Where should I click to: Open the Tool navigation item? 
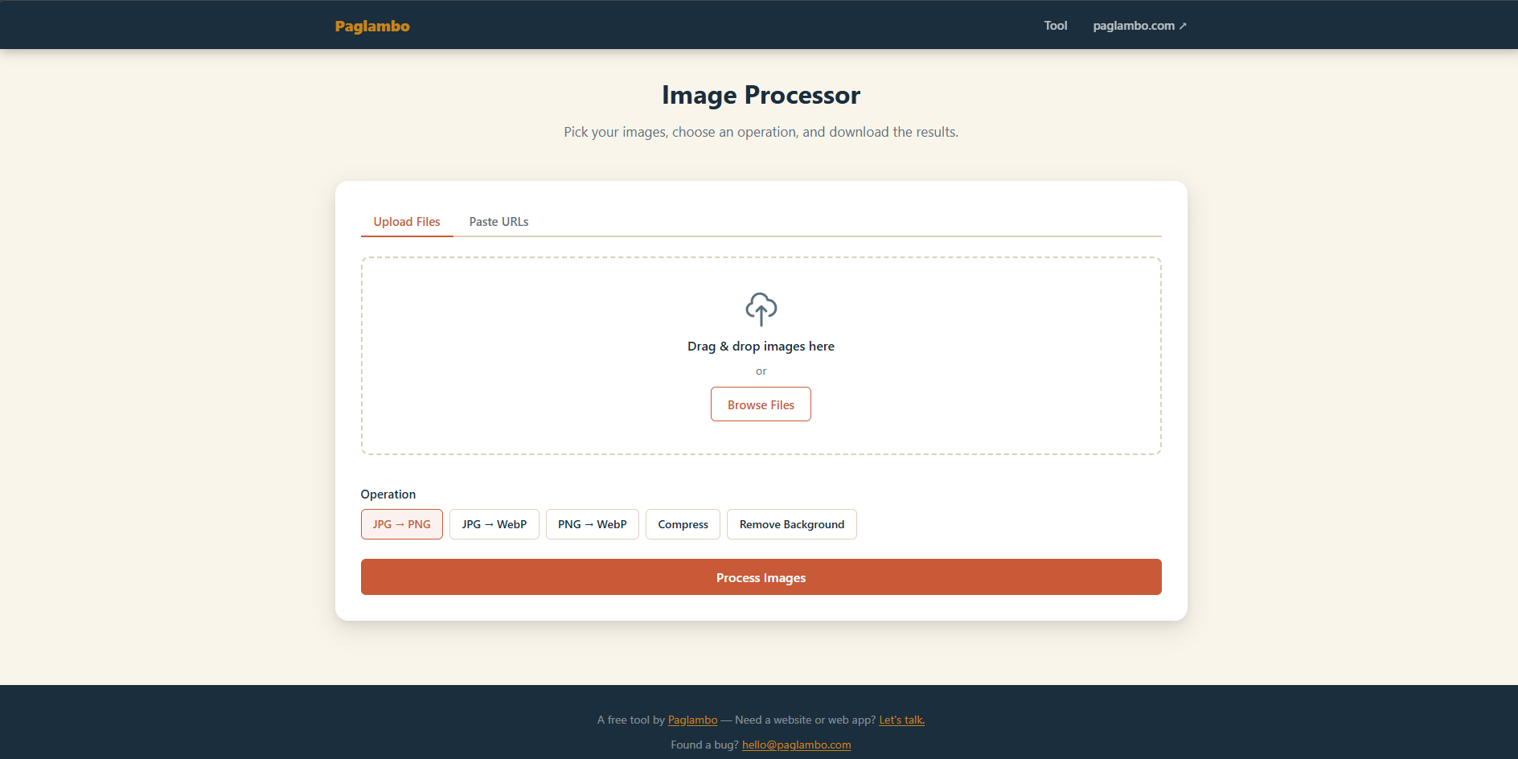click(x=1055, y=26)
